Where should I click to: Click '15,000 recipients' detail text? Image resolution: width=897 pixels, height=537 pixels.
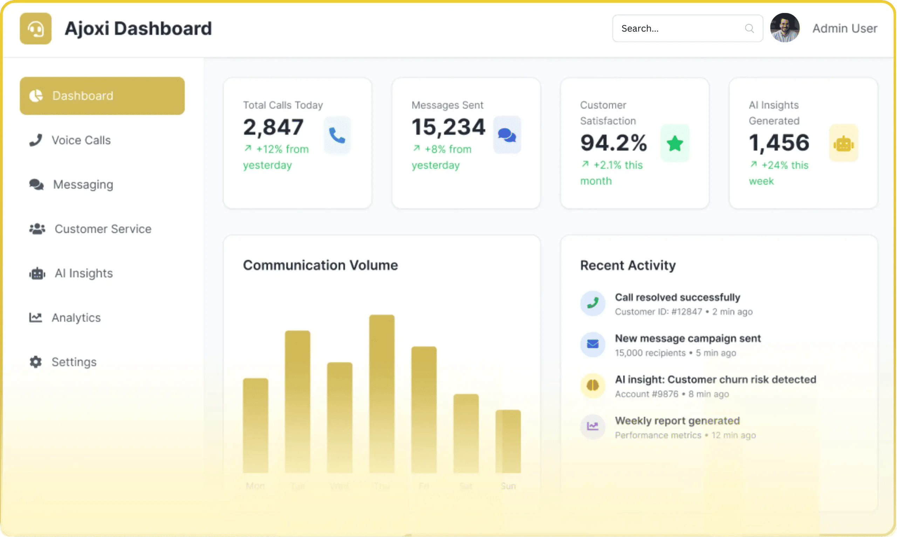(650, 353)
